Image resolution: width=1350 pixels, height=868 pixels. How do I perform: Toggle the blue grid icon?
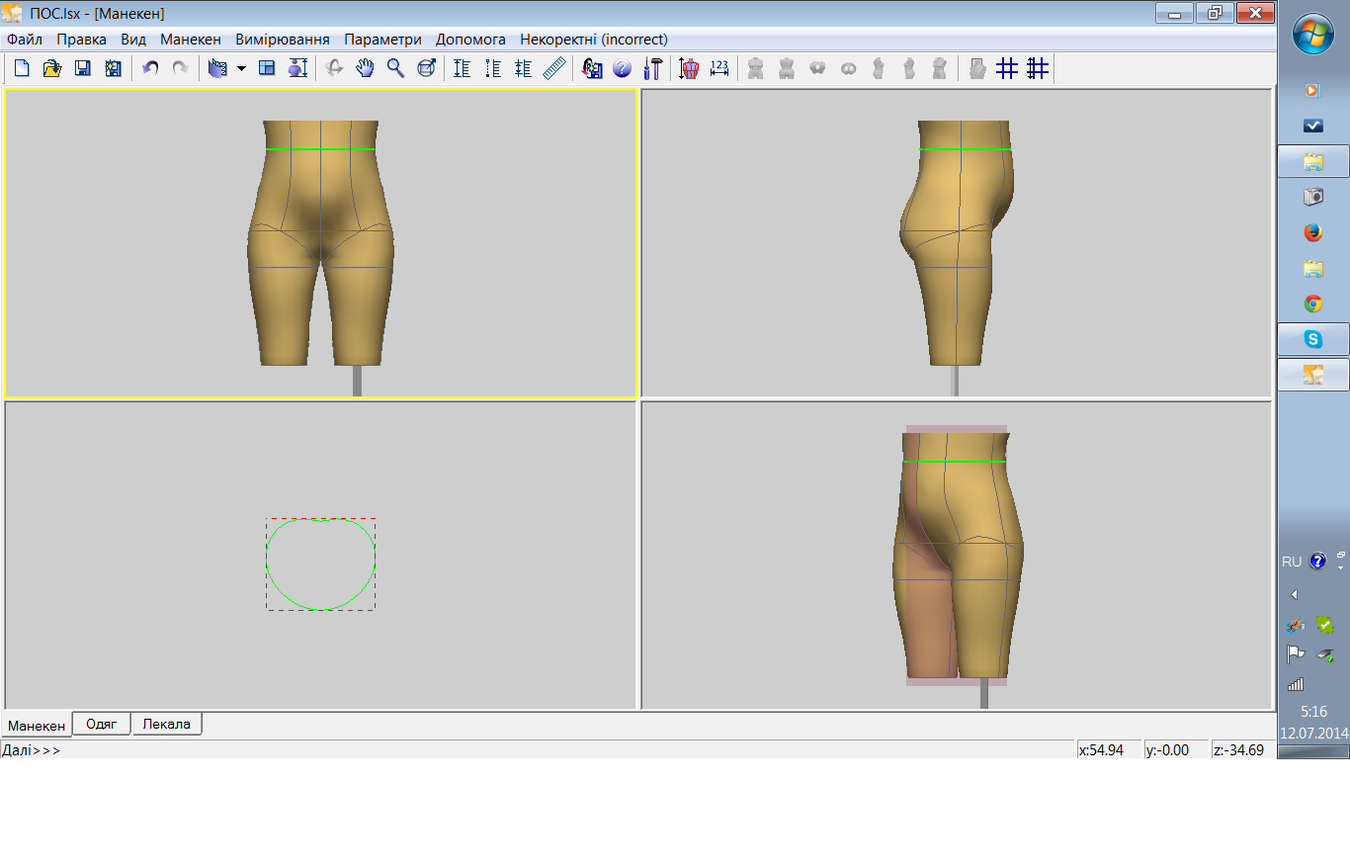coord(1007,68)
